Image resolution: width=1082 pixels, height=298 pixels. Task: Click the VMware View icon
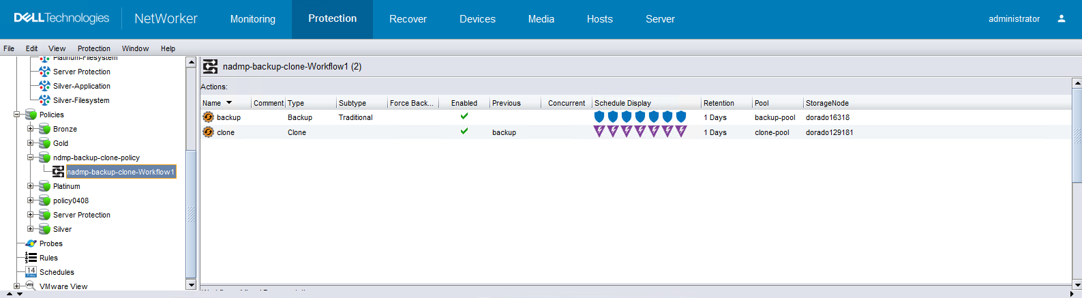pos(30,286)
